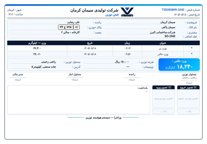Click the وزن خالی row title

tap(163, 54)
